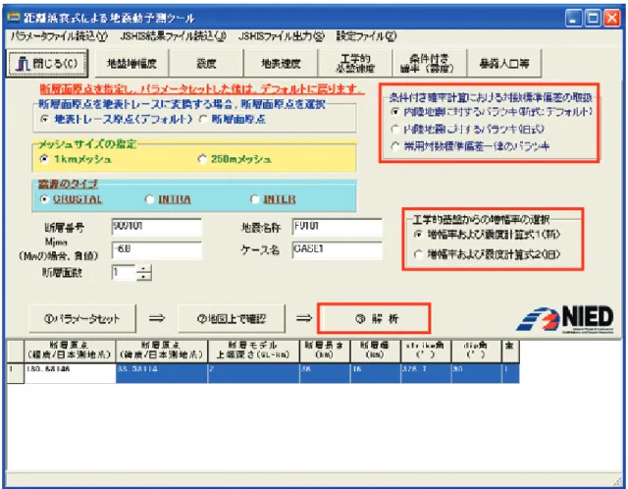Screen dimensions: 628x489
Task: Open 設定ファイル menu
Action: [x=366, y=36]
